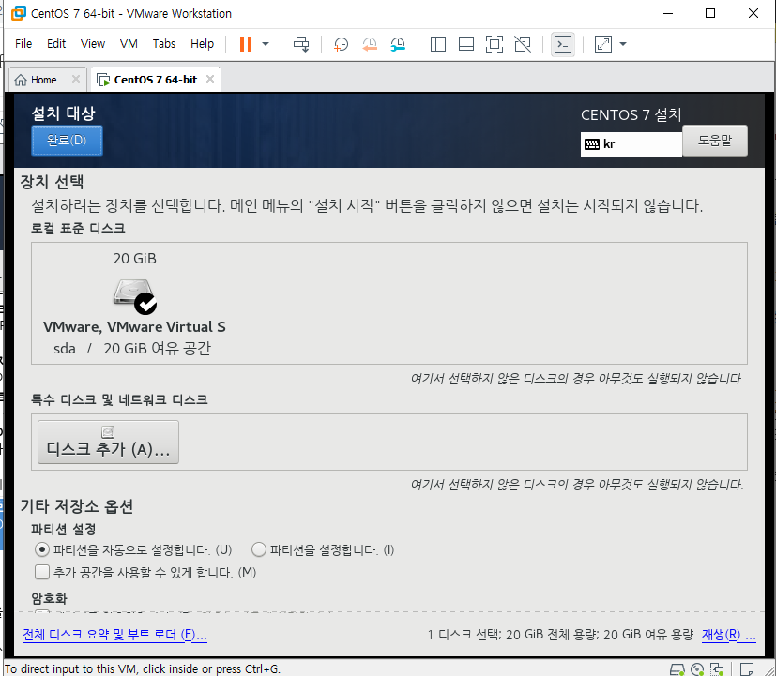Click the VMware Workstation title bar icon
The image size is (776, 676).
(19, 13)
